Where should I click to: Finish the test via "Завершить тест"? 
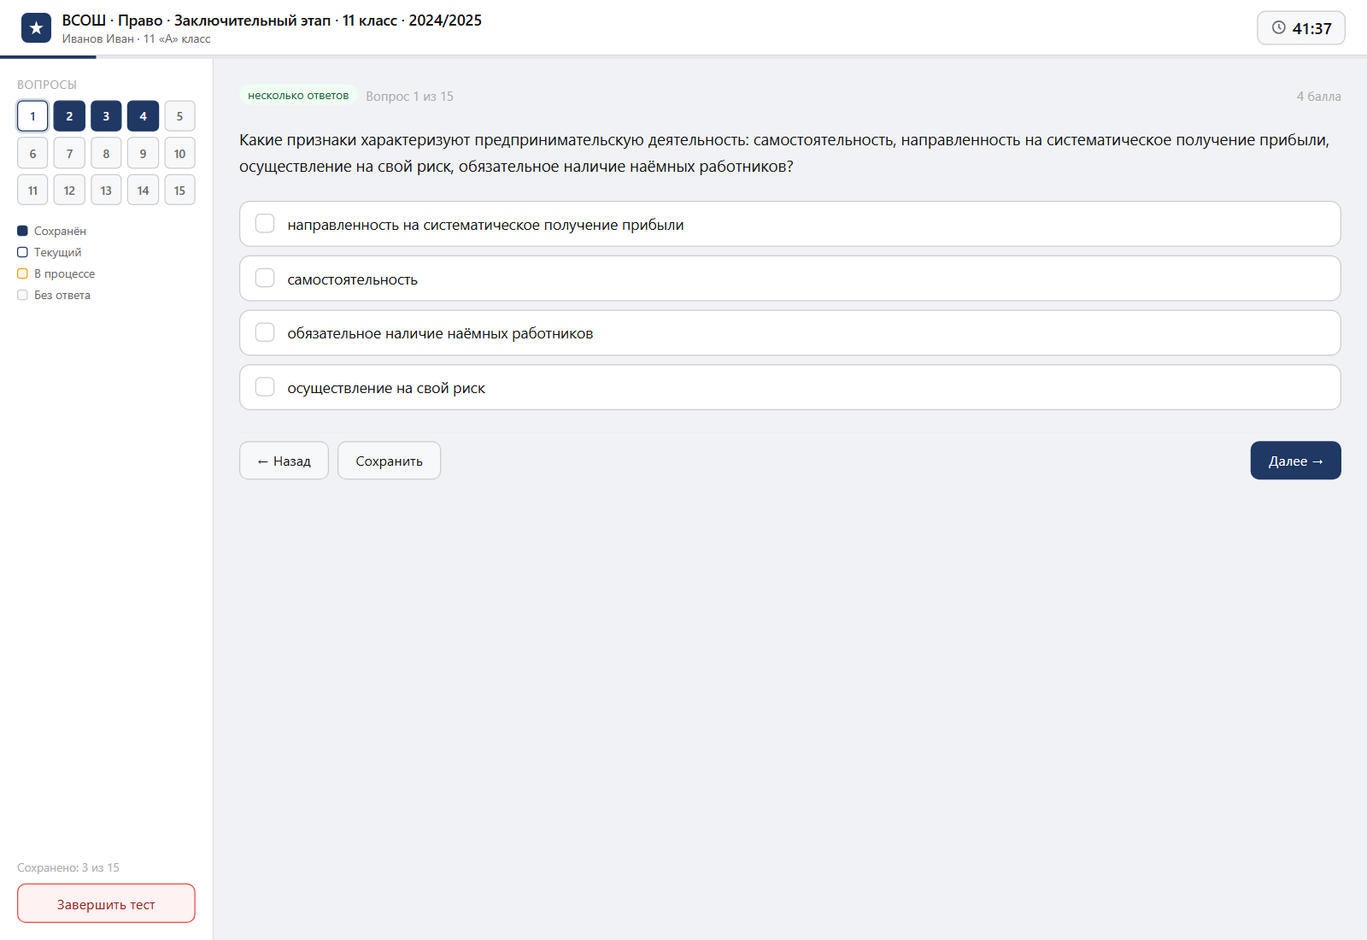(106, 903)
